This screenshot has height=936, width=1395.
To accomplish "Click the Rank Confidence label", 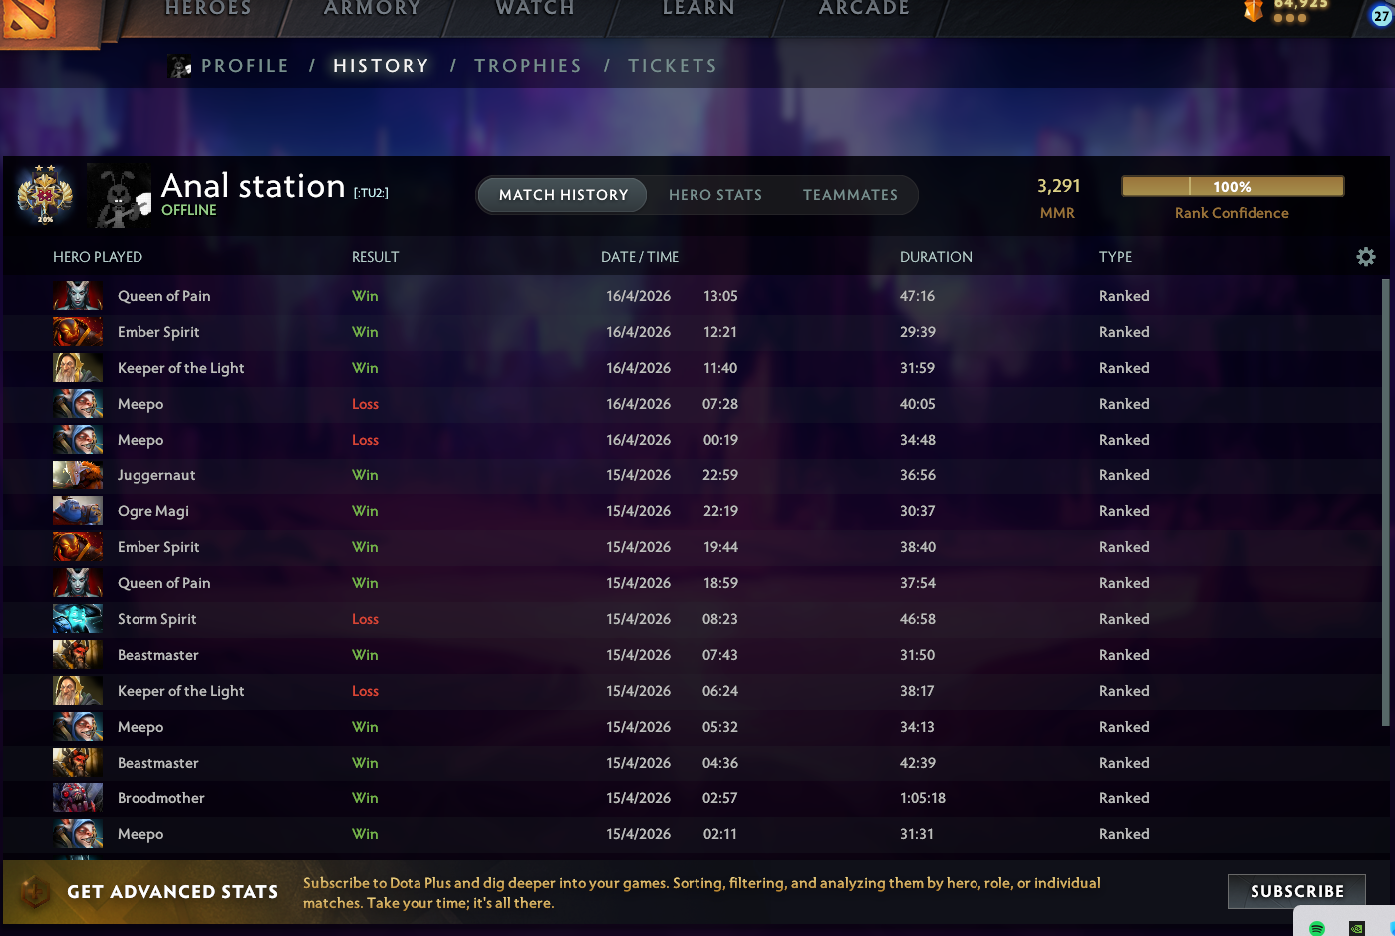I will click(x=1232, y=213).
